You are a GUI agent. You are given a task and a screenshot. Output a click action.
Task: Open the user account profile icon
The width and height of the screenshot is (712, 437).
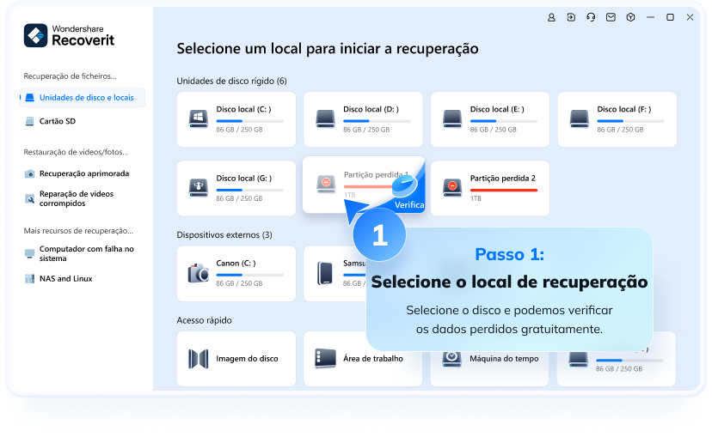tap(552, 17)
